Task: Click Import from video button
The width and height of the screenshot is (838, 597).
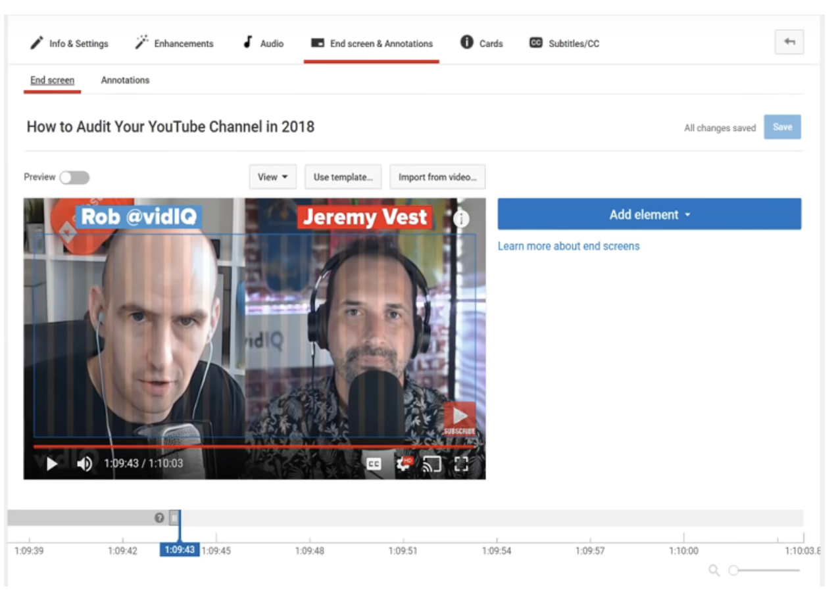Action: tap(437, 177)
